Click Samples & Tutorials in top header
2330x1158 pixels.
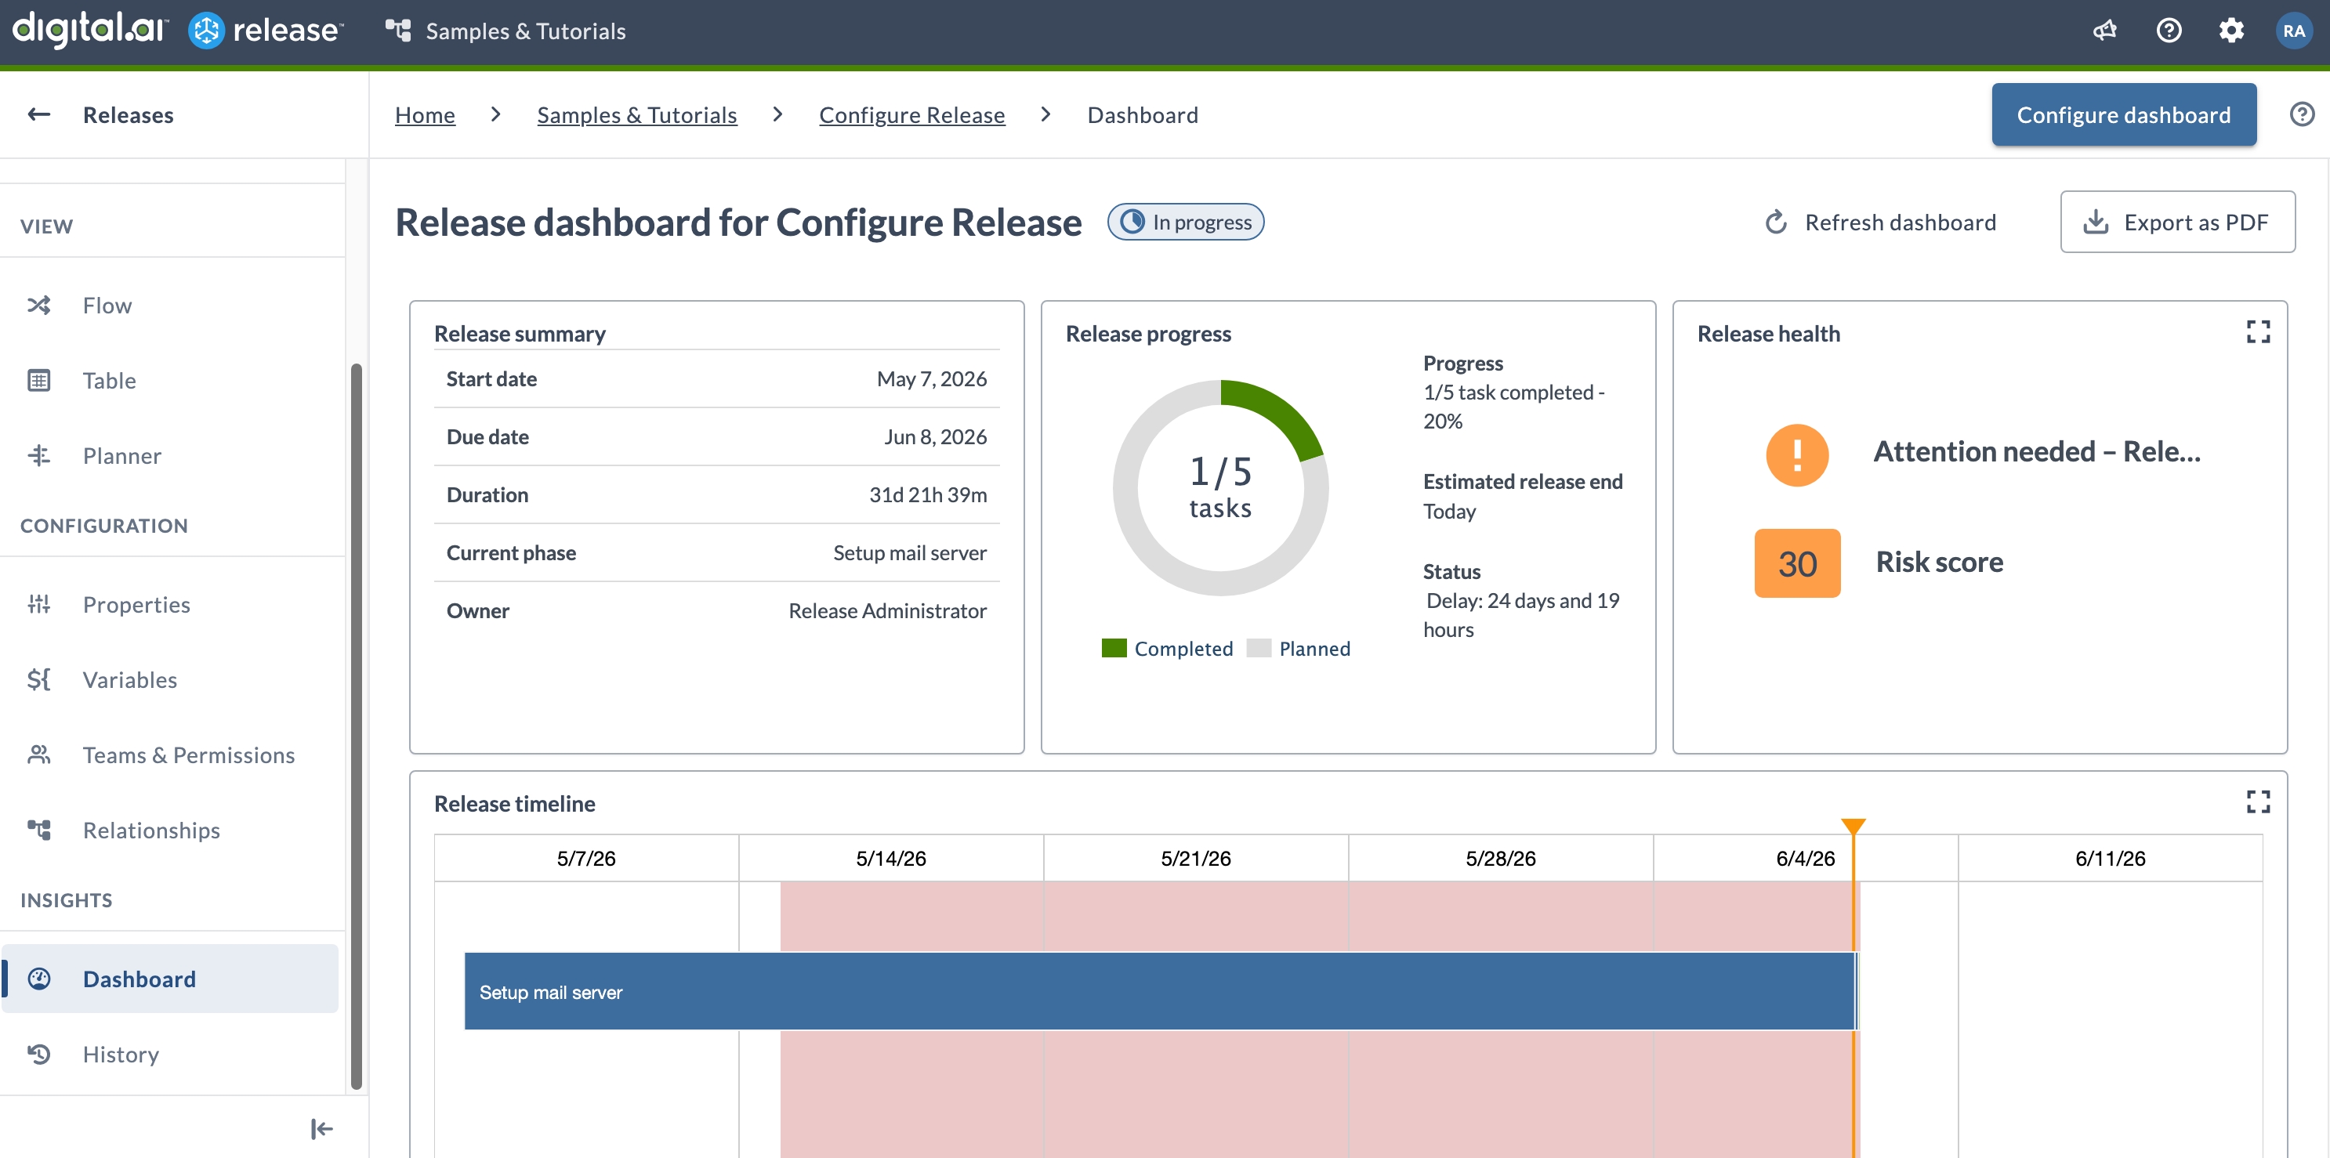point(526,31)
